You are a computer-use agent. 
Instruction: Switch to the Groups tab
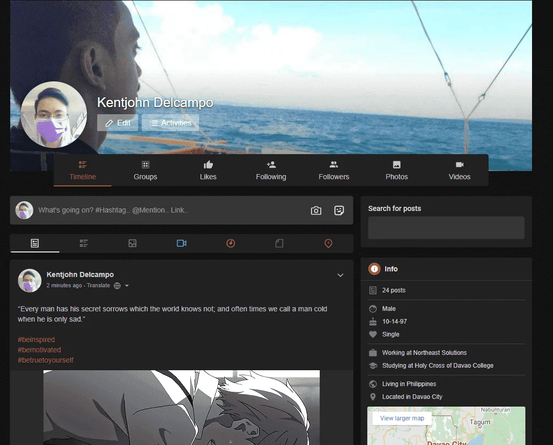145,170
